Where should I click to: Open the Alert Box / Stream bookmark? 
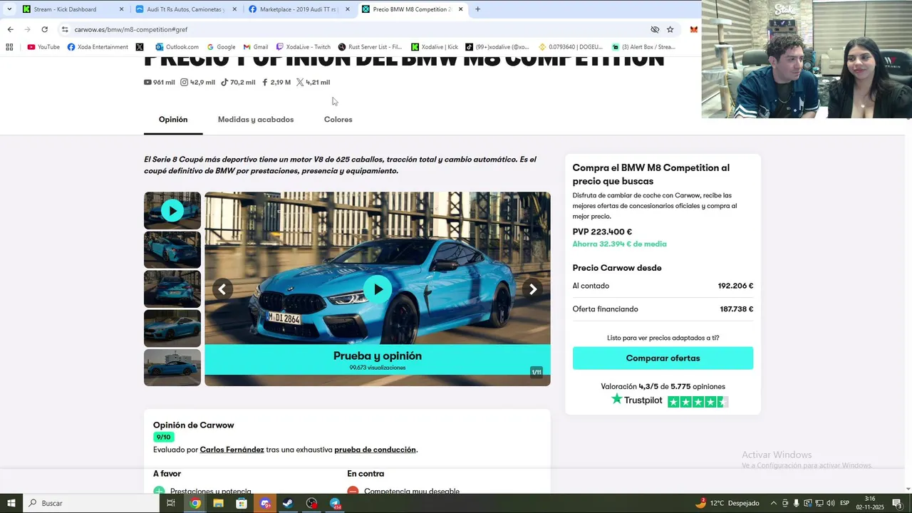(643, 47)
